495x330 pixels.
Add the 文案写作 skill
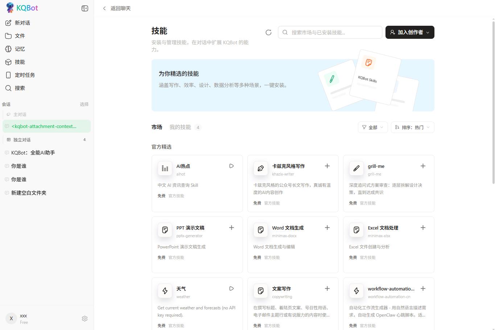pos(327,289)
